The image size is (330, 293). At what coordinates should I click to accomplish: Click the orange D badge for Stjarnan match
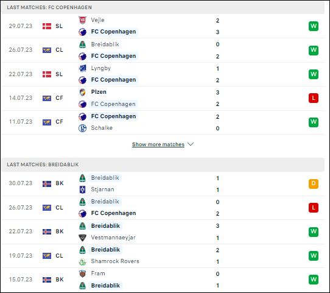[314, 184]
